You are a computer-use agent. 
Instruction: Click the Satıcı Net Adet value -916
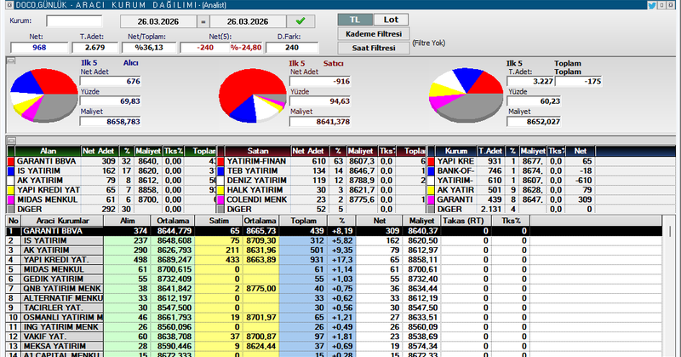pos(320,81)
